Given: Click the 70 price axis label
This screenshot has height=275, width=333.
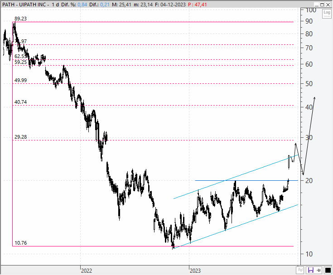Looking at the screenshot, I should pyautogui.click(x=309, y=48).
